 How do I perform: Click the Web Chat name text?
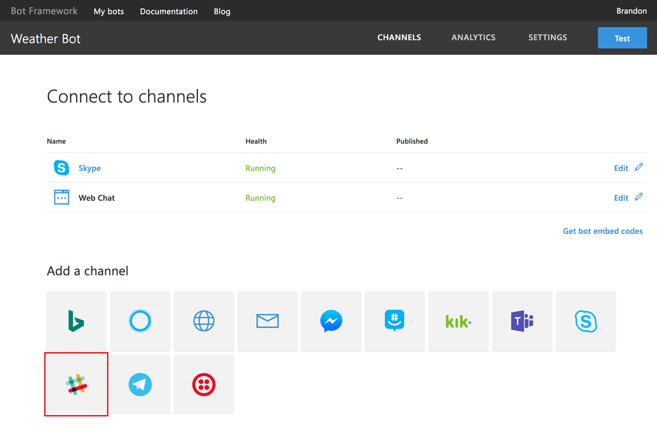click(x=97, y=198)
